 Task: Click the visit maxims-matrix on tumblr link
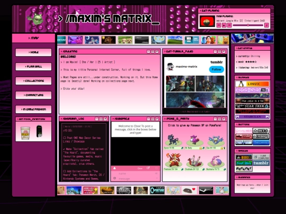point(194,111)
